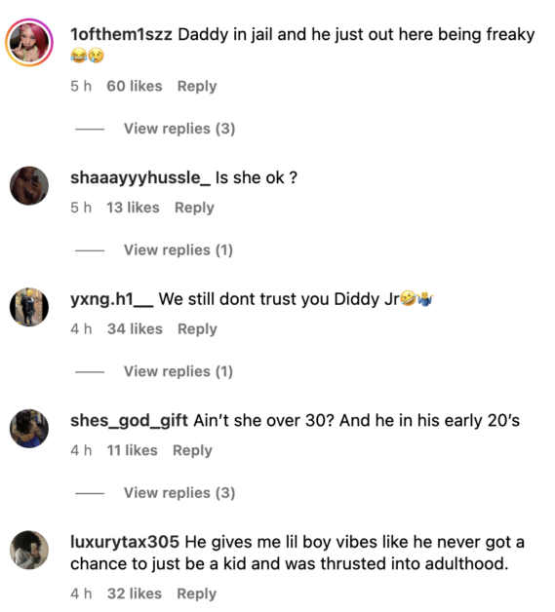
Task: Open shes_god_gift profile avatar
Action: (29, 429)
